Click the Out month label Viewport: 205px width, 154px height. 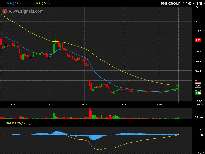pos(160,105)
